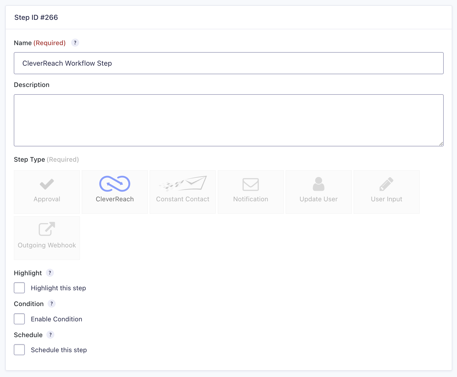The height and width of the screenshot is (377, 457).
Task: Focus the Description text area
Action: click(228, 120)
